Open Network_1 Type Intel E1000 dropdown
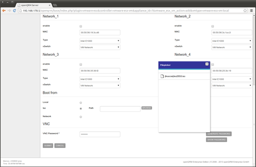 coord(100,41)
